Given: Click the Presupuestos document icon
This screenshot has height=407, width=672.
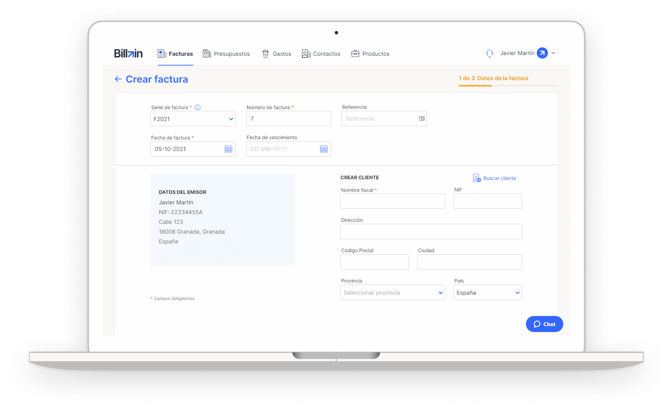Looking at the screenshot, I should pyautogui.click(x=207, y=54).
